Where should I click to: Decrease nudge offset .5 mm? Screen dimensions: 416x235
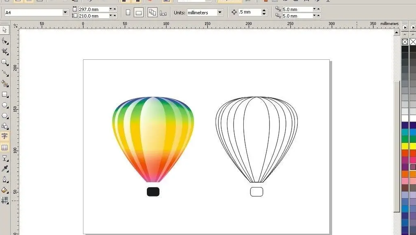coord(264,14)
